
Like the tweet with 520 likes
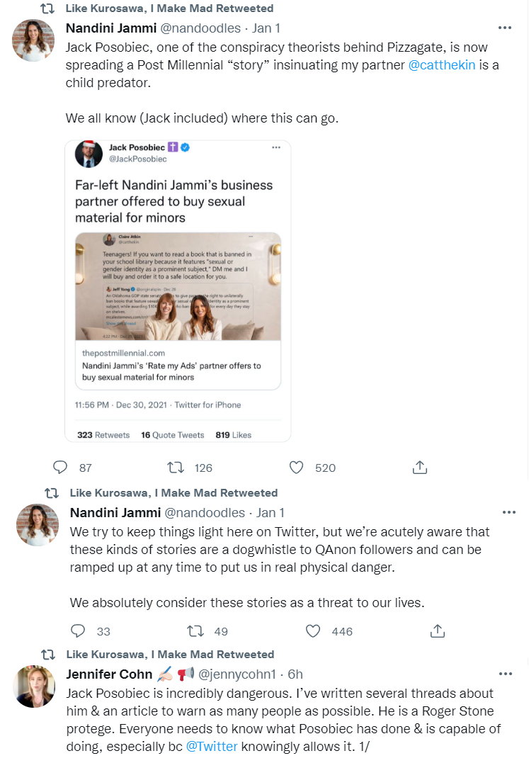tap(297, 468)
